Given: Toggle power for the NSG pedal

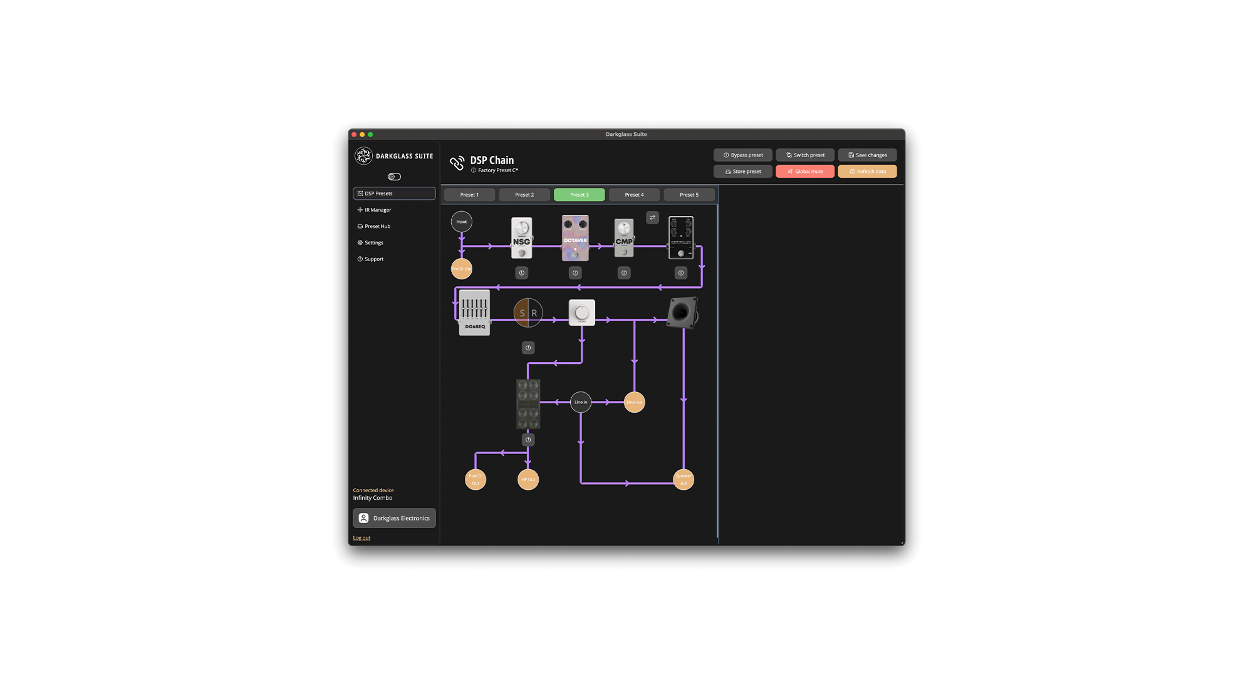Looking at the screenshot, I should (521, 273).
